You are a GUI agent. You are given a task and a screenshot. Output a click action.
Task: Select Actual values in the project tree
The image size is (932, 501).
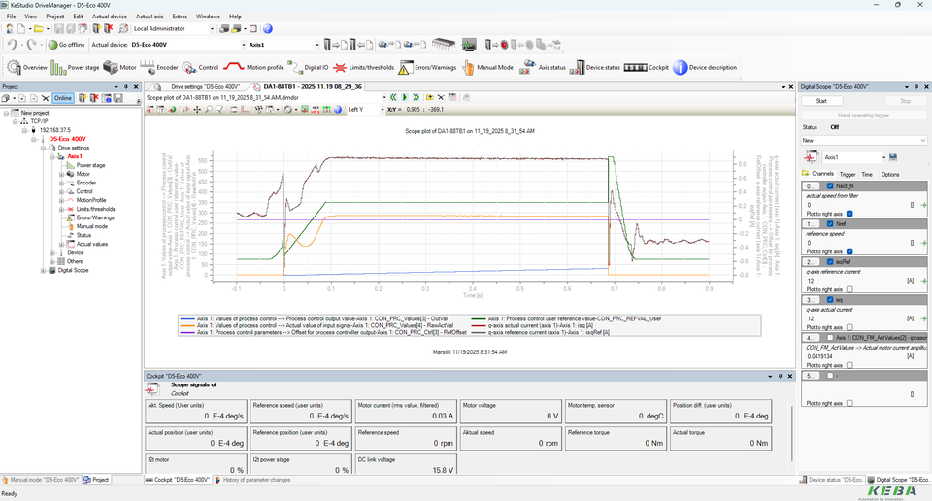coord(92,244)
